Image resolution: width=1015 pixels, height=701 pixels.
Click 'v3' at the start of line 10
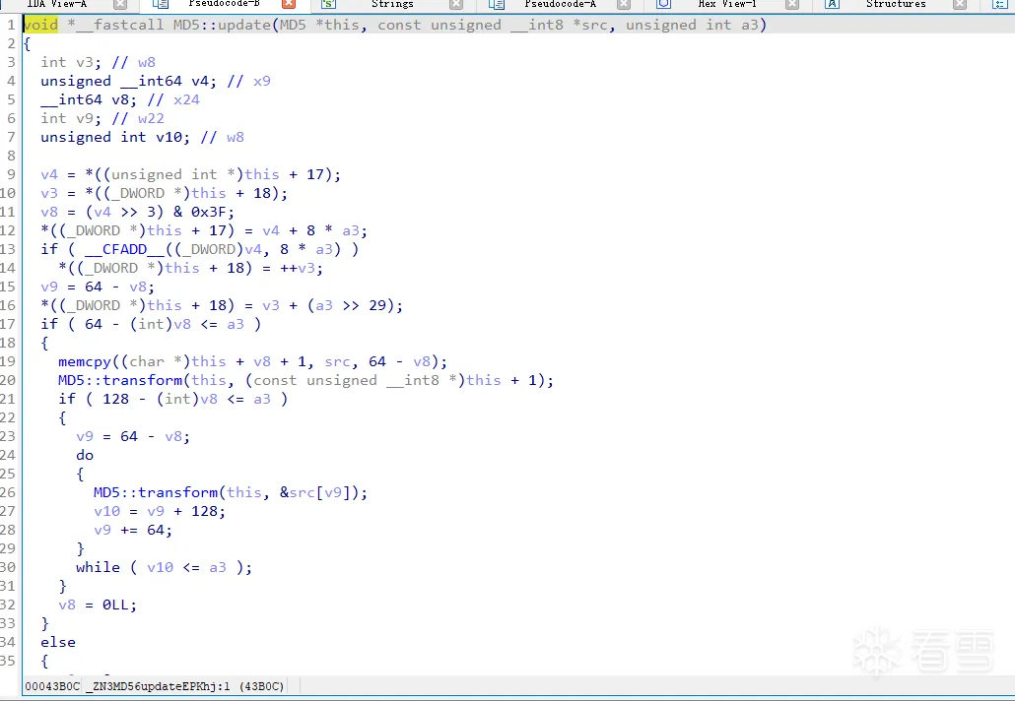click(x=49, y=193)
